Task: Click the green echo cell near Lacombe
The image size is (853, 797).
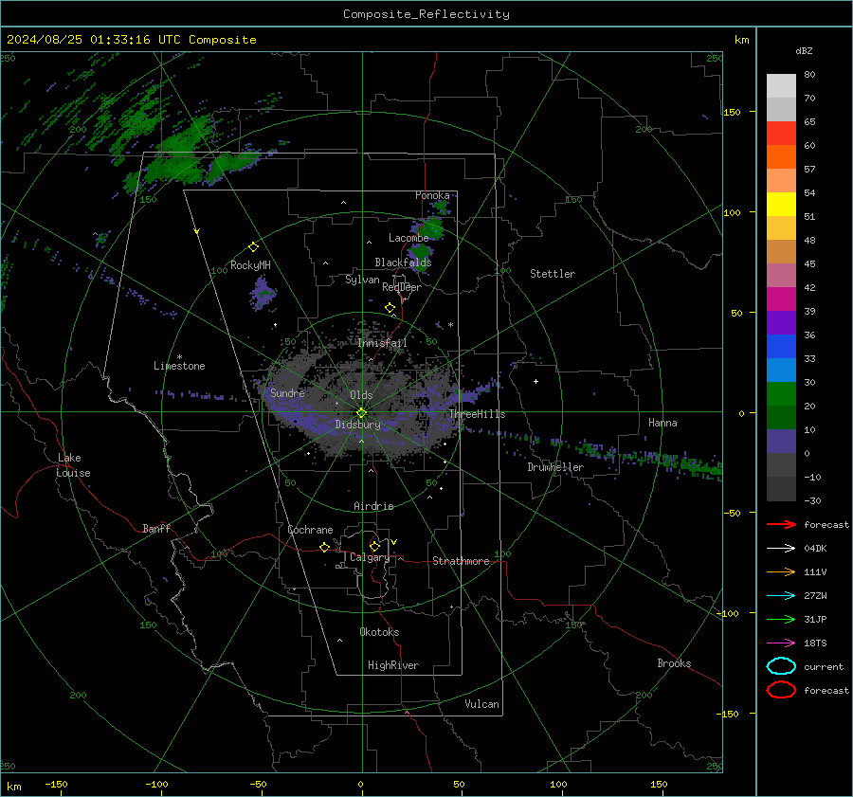Action: click(431, 228)
